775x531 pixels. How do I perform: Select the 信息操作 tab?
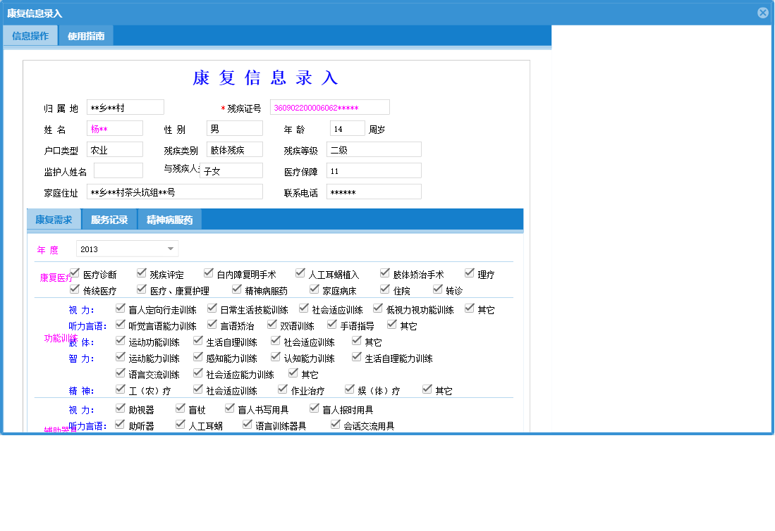click(30, 35)
